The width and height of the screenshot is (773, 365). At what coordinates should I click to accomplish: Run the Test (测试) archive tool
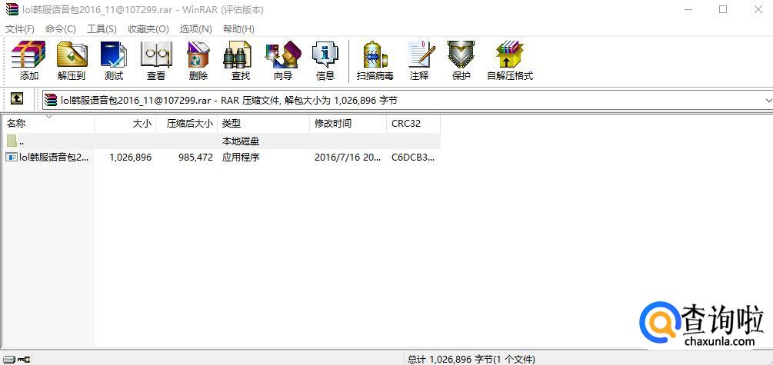114,61
